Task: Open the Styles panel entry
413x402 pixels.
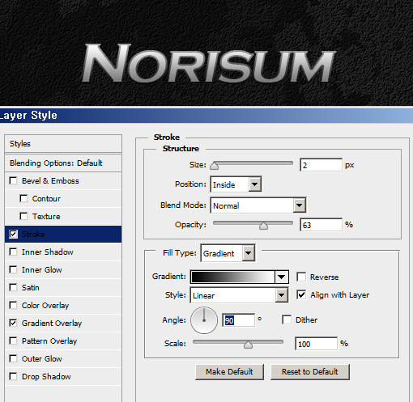Action: (x=63, y=144)
